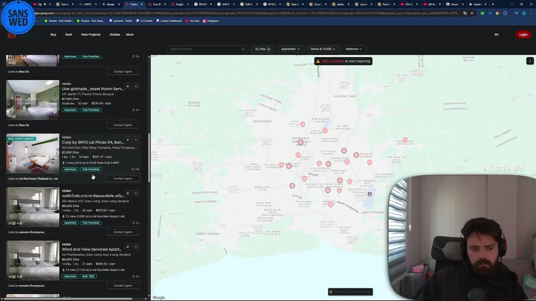Click the warning triangle icon in map banner

pyautogui.click(x=318, y=61)
